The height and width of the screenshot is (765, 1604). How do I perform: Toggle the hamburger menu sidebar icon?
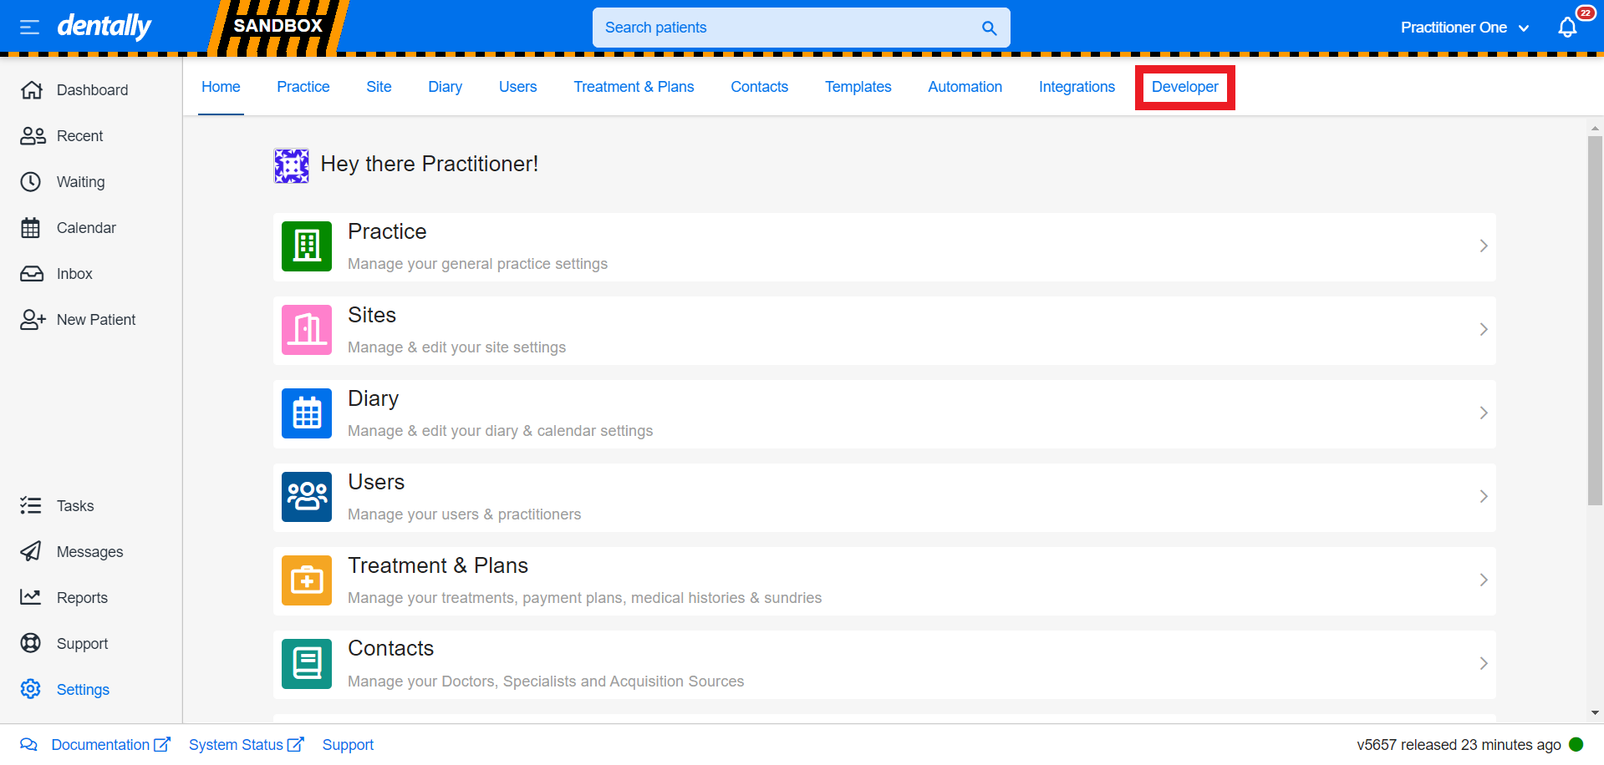click(x=29, y=28)
